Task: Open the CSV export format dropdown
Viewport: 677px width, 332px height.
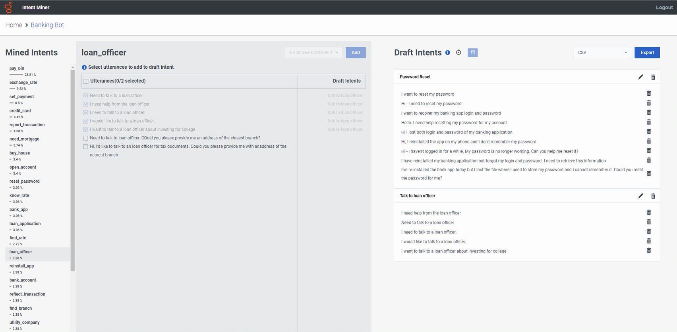Action: (x=602, y=52)
